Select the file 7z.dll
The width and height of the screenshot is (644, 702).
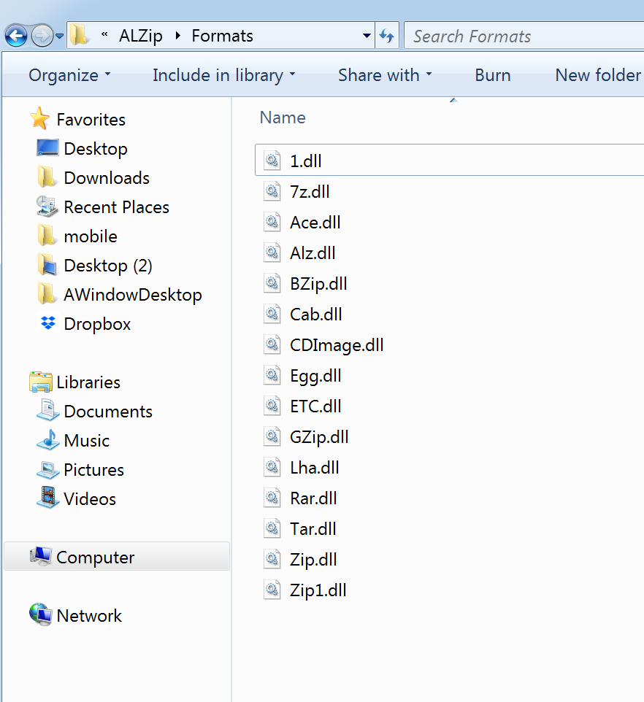pos(310,192)
